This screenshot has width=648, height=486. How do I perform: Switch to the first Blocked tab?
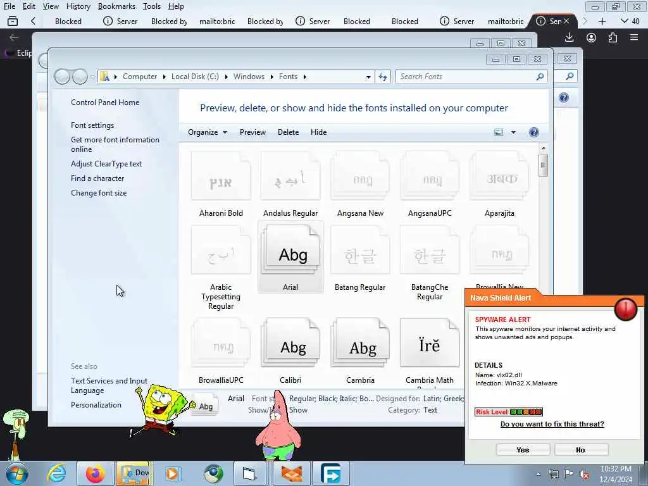pos(68,21)
